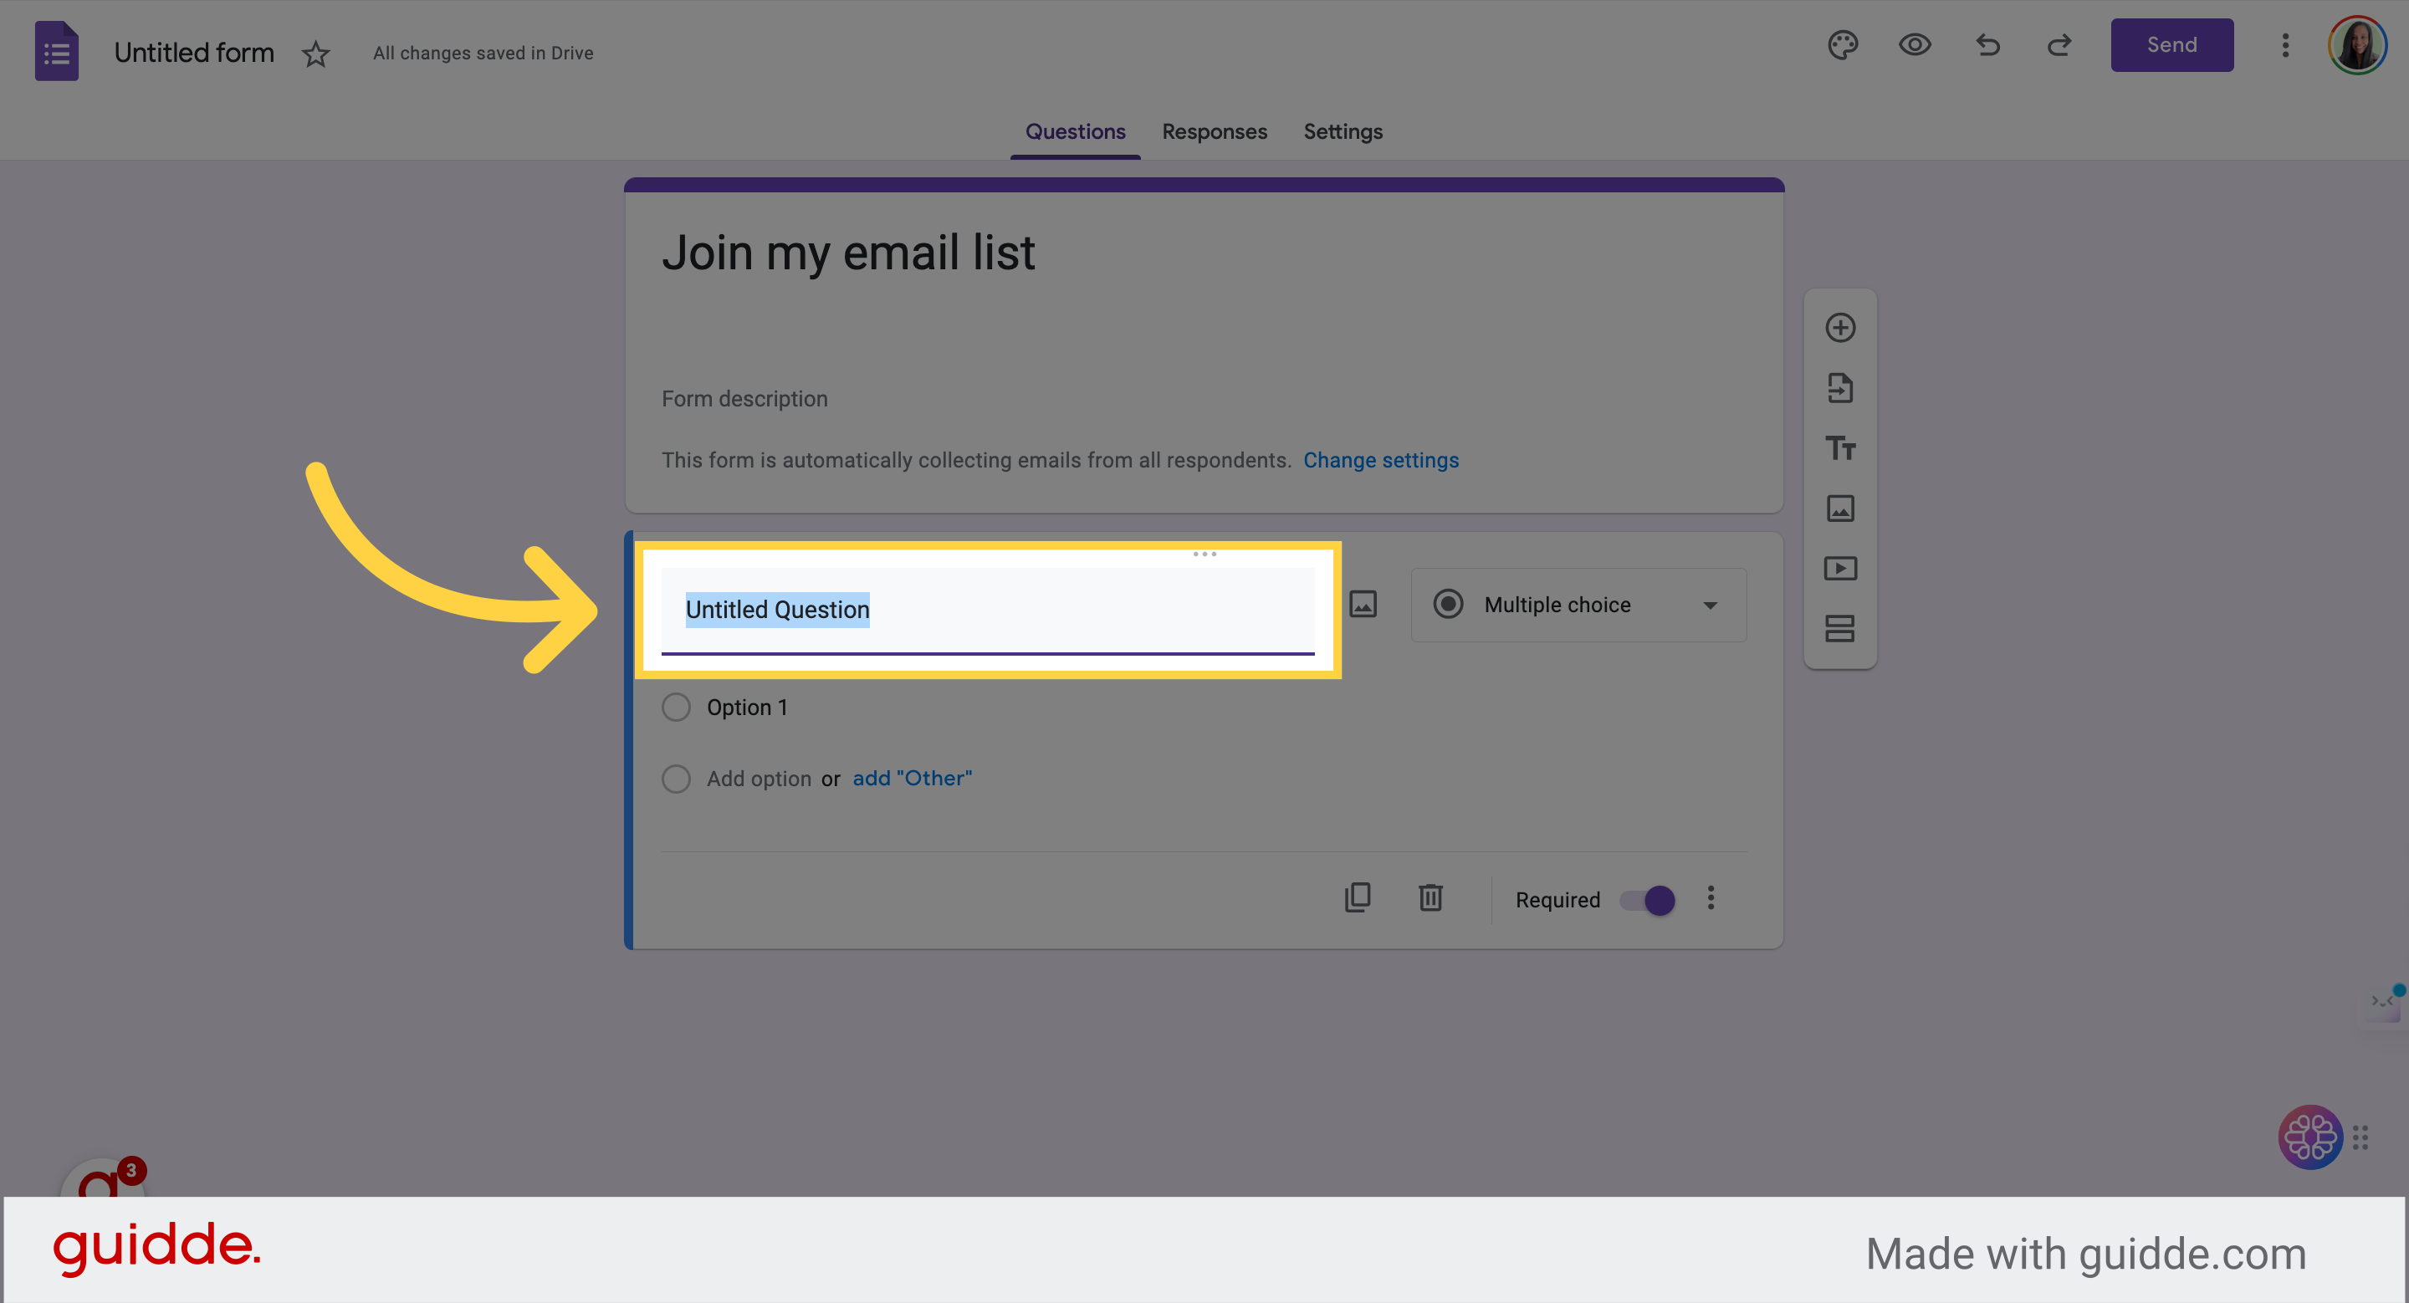The width and height of the screenshot is (2409, 1303).
Task: Click the add "Other" link
Action: (x=912, y=778)
